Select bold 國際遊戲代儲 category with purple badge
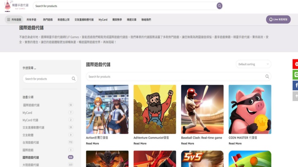The image size is (298, 167). pos(31,158)
